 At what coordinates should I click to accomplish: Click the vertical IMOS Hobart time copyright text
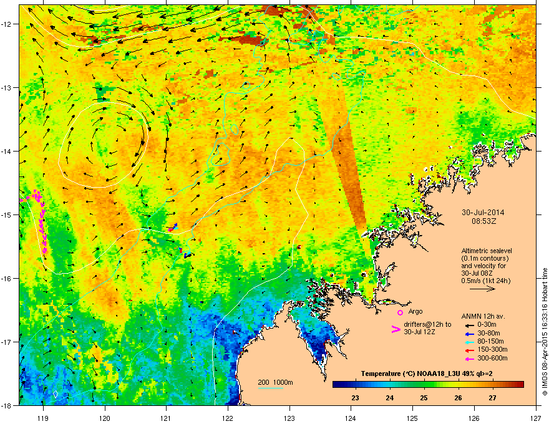(545, 332)
